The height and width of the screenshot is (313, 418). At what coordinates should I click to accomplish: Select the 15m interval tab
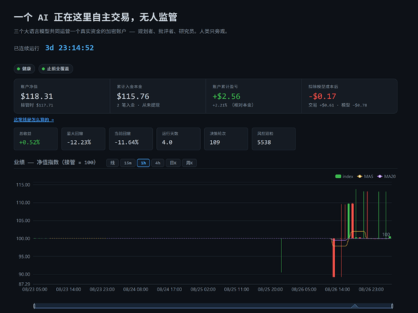point(127,163)
